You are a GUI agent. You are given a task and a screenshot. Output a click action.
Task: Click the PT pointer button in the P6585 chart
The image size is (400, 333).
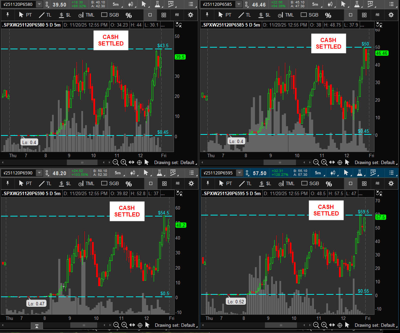coord(225,15)
